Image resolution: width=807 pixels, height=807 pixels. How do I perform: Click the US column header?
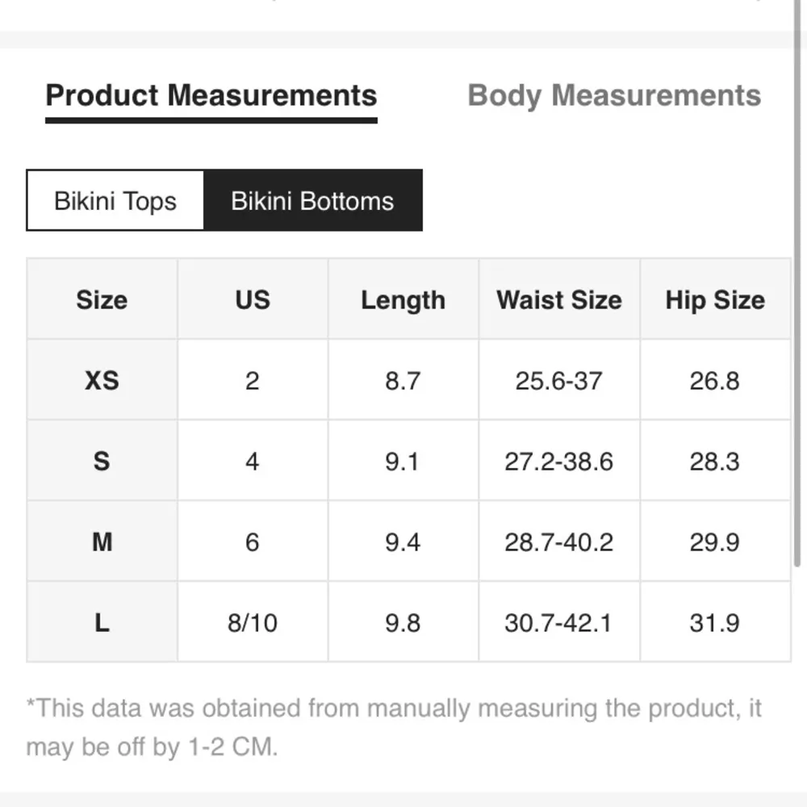click(x=253, y=300)
